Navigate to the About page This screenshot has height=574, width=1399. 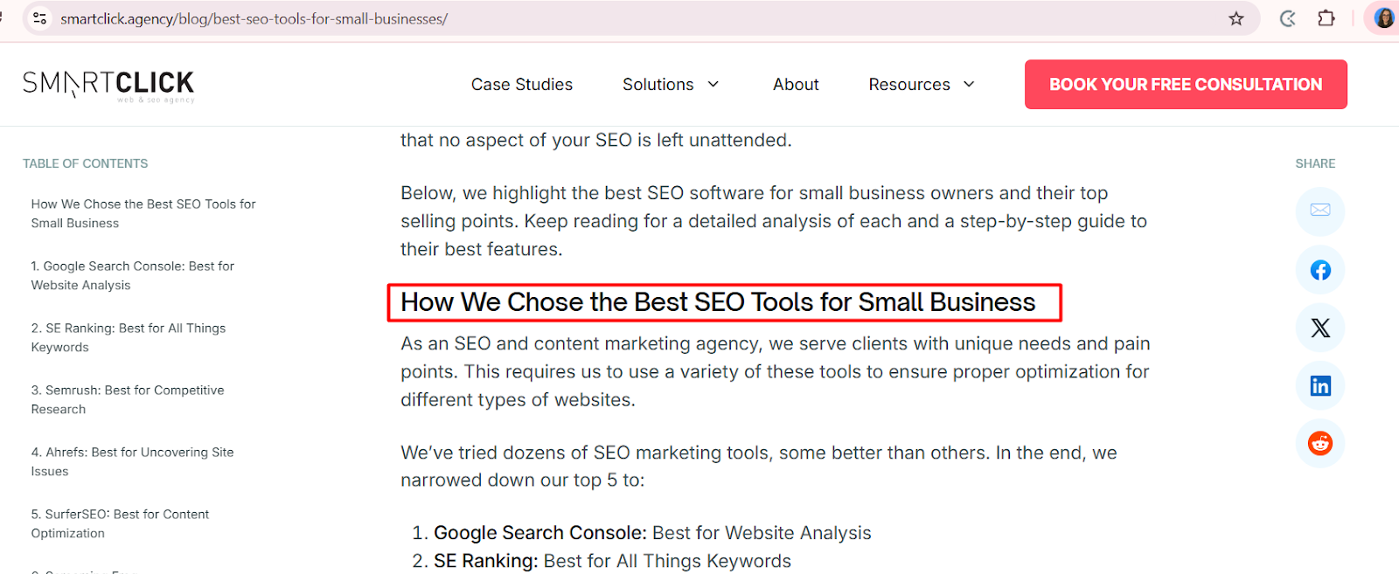[x=795, y=84]
